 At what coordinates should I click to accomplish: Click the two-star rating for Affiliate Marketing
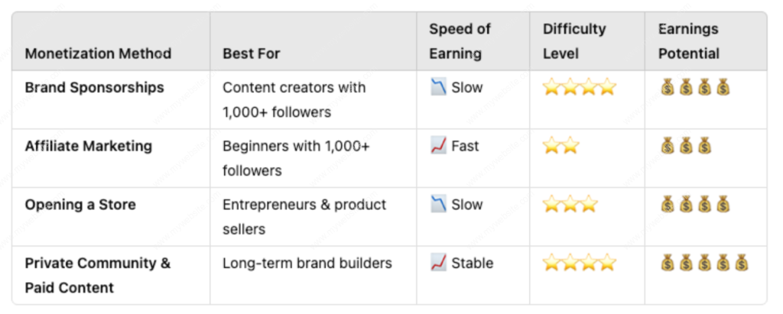coord(560,146)
